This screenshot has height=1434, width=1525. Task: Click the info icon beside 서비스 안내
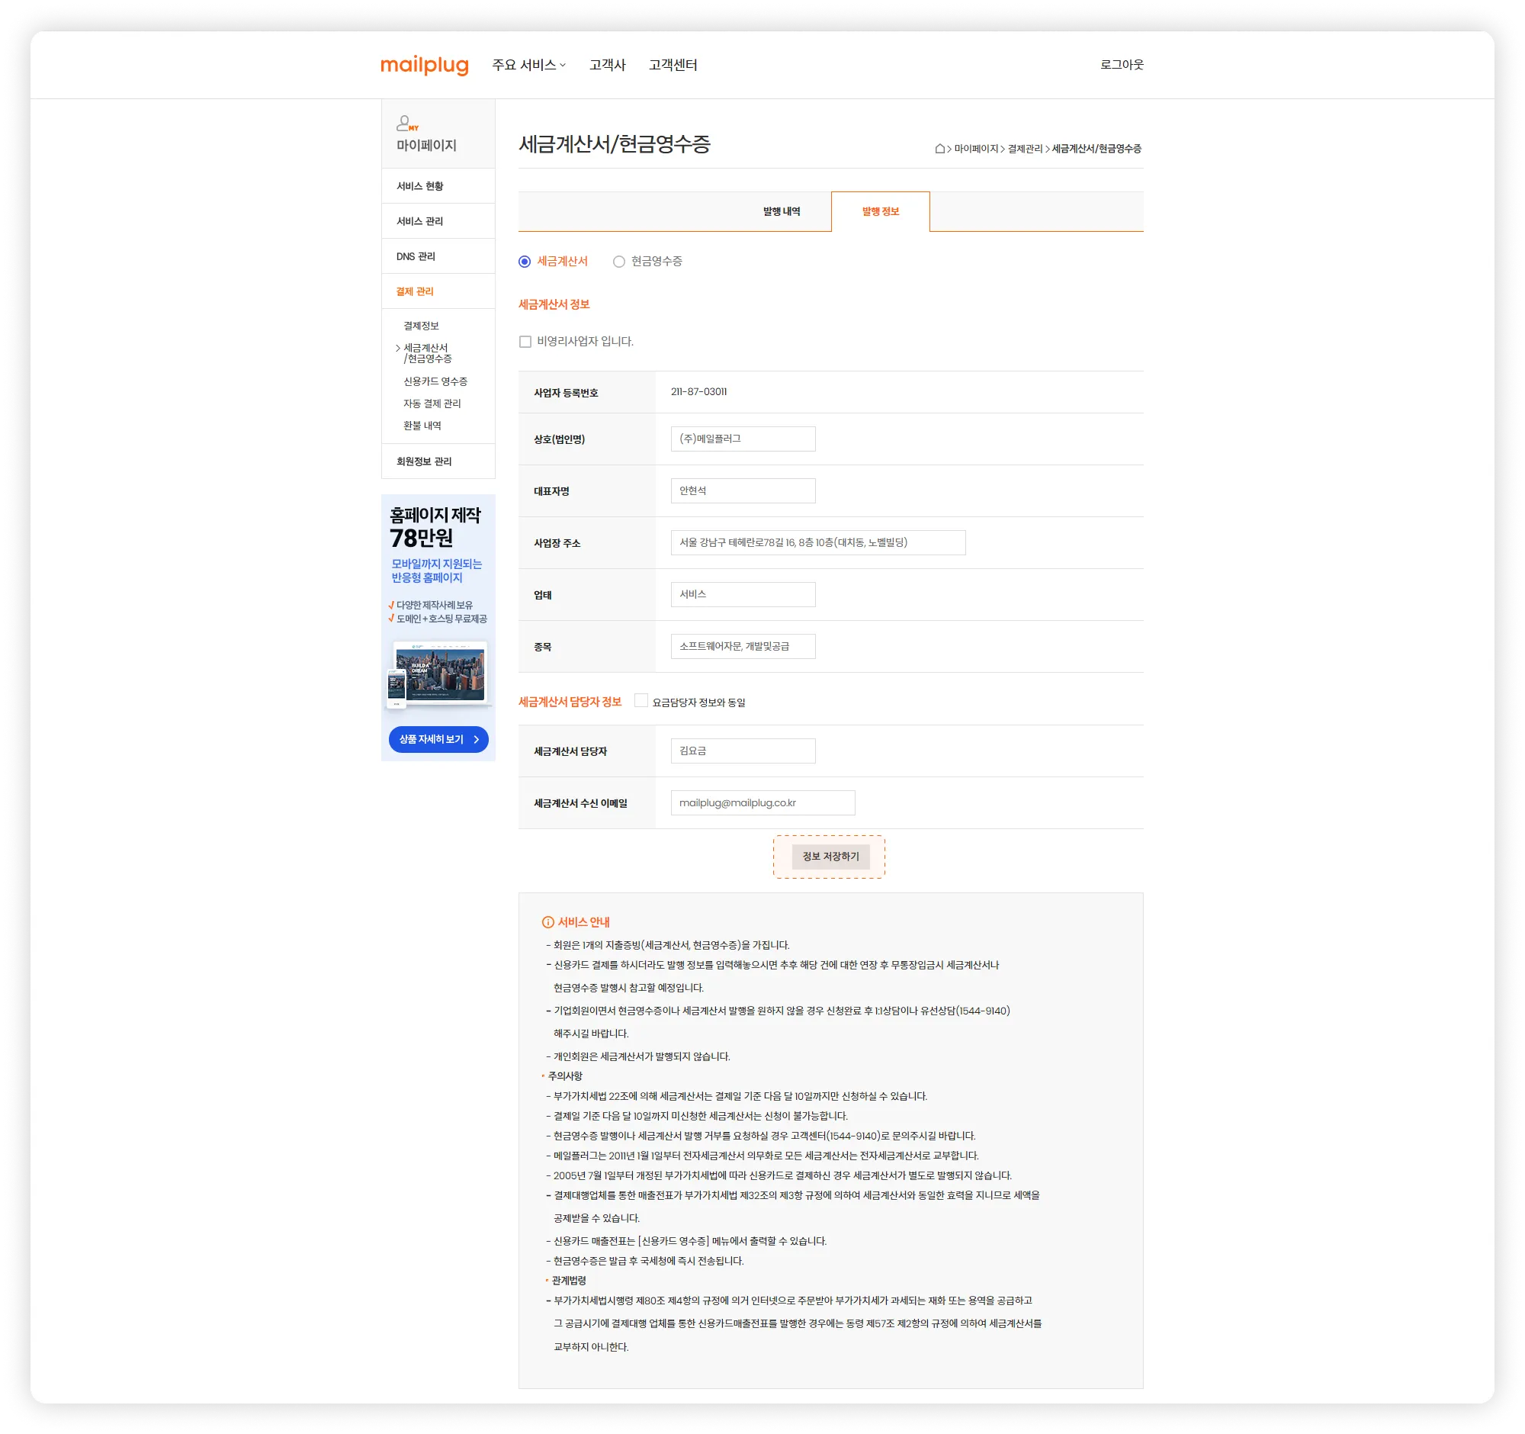click(x=547, y=922)
